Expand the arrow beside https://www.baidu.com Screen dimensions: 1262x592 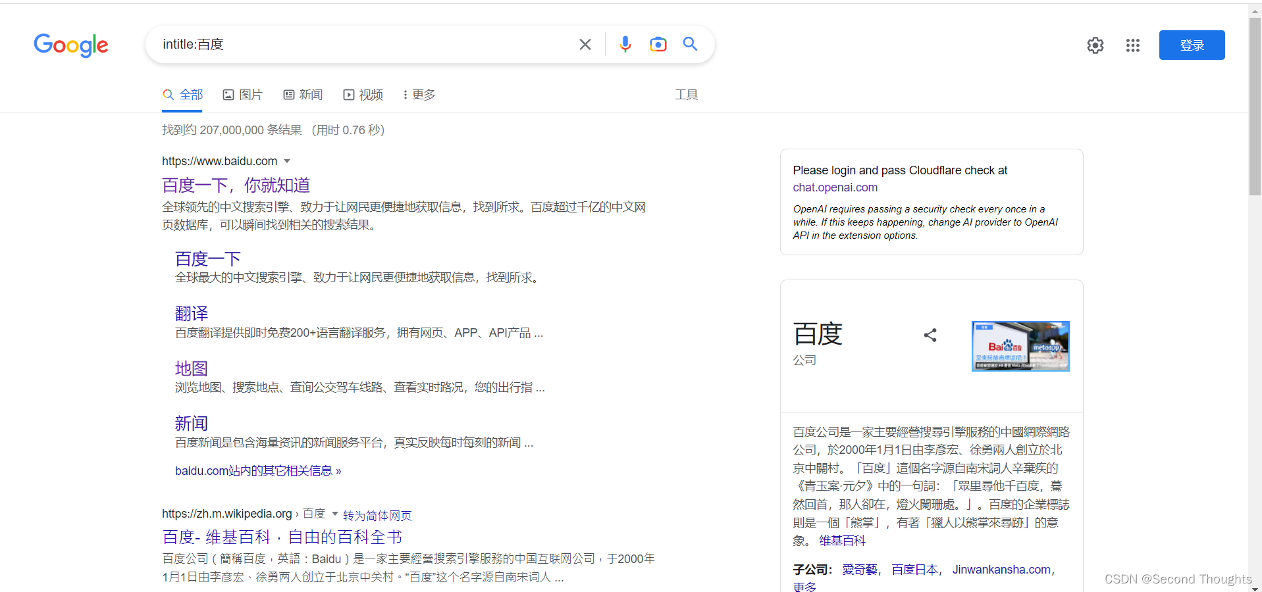click(x=287, y=161)
